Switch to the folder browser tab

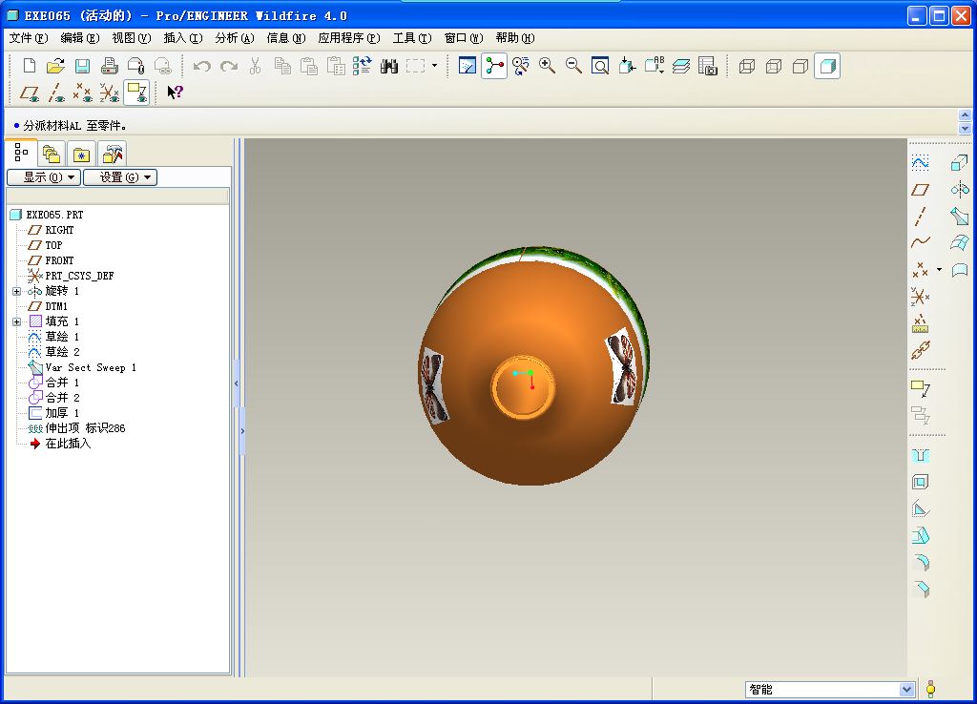[x=52, y=154]
